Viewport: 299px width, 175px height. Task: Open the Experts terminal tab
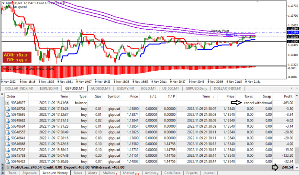(192, 173)
